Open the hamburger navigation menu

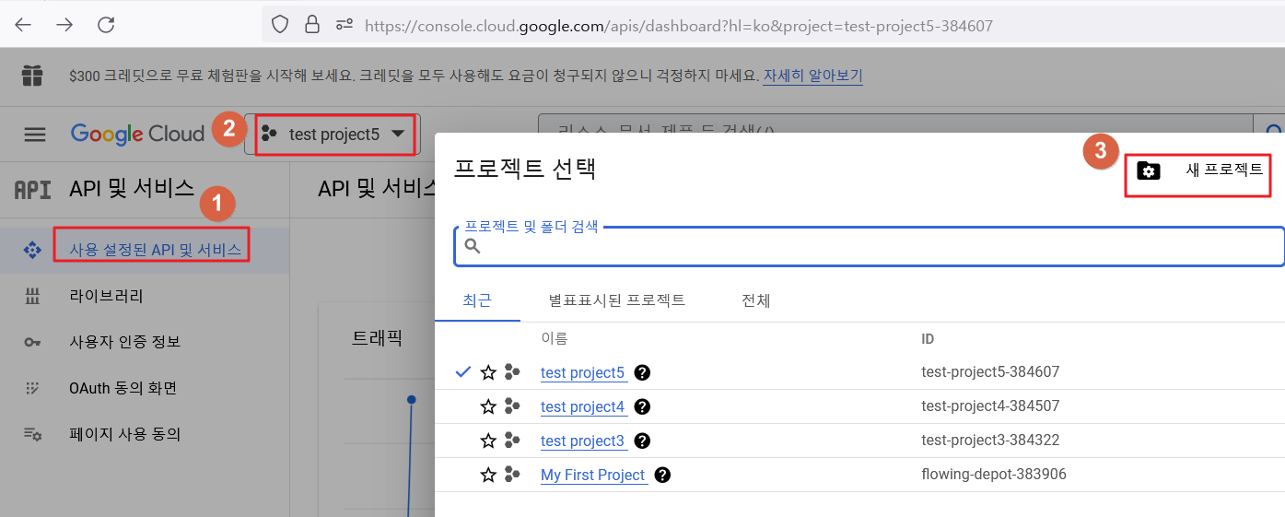tap(35, 135)
